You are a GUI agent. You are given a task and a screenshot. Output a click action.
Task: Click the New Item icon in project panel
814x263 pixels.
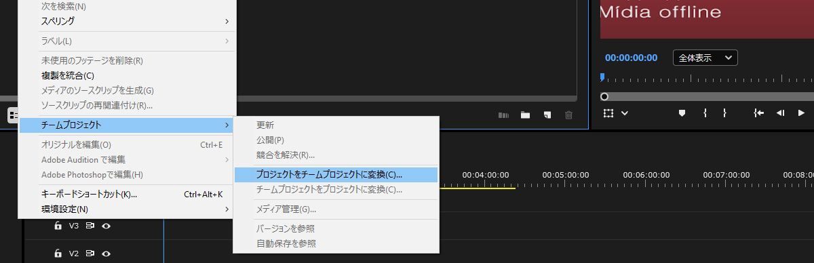click(x=547, y=115)
